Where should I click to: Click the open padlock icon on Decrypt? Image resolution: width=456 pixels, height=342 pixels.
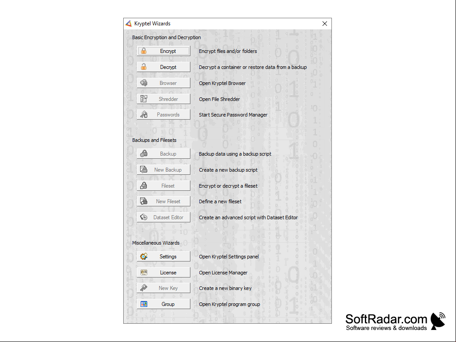point(144,67)
